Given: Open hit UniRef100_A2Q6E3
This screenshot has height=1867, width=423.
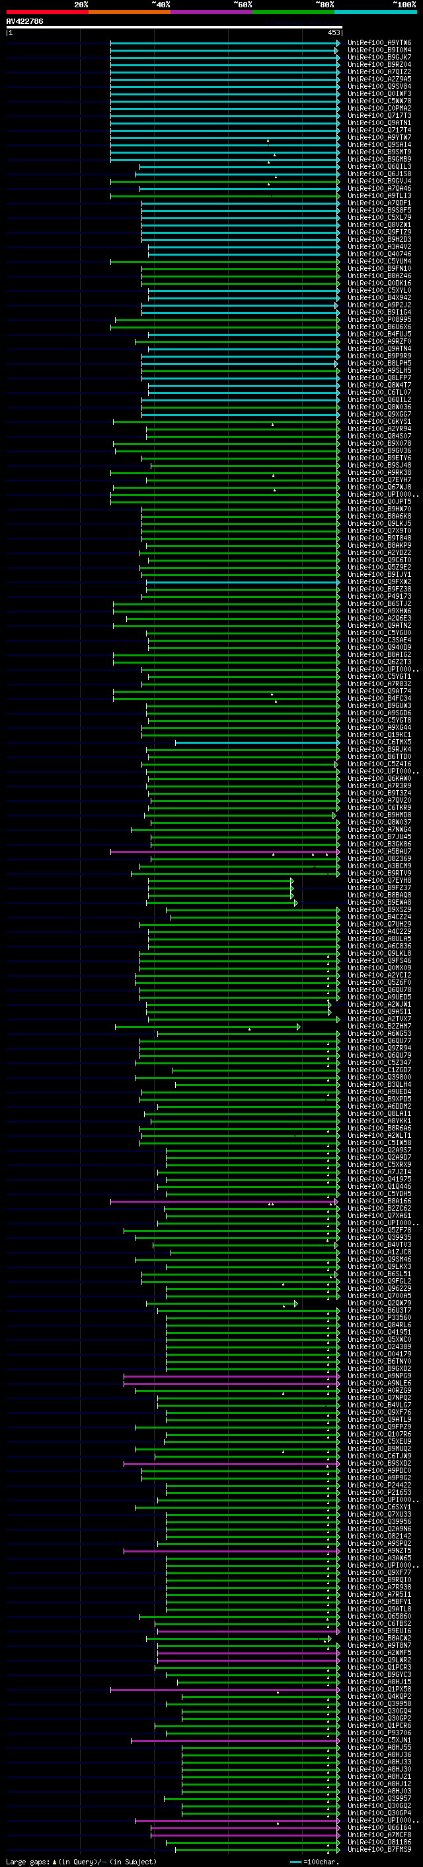Looking at the screenshot, I should coord(379,618).
